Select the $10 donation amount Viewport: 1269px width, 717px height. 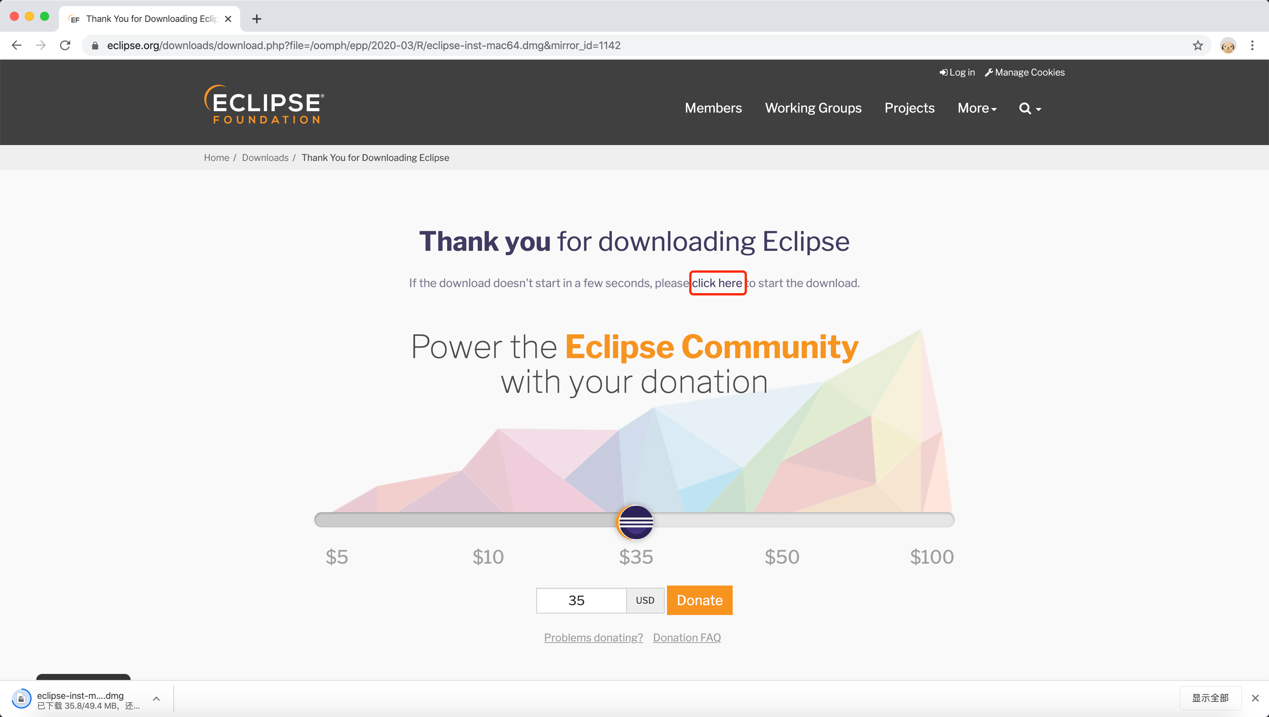pyautogui.click(x=488, y=557)
